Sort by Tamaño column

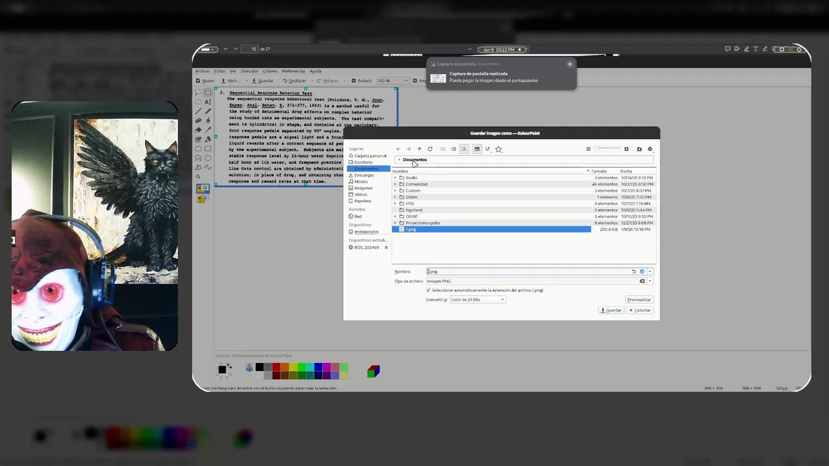click(605, 172)
